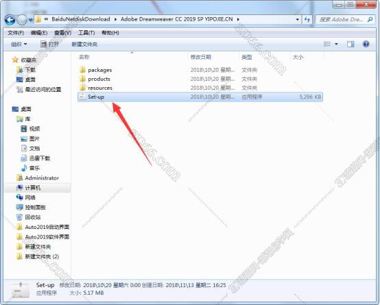Select 库 in the navigation tree
The height and width of the screenshot is (305, 380).
(27, 119)
